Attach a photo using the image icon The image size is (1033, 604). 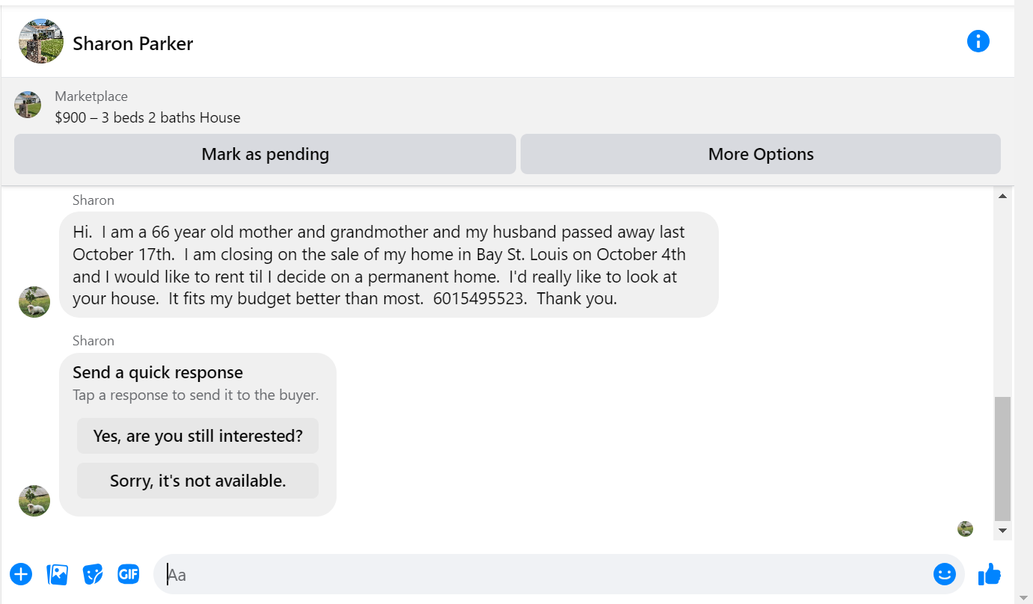click(x=58, y=574)
